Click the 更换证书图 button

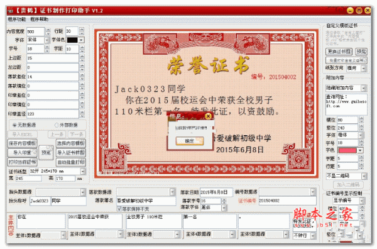coord(339,52)
